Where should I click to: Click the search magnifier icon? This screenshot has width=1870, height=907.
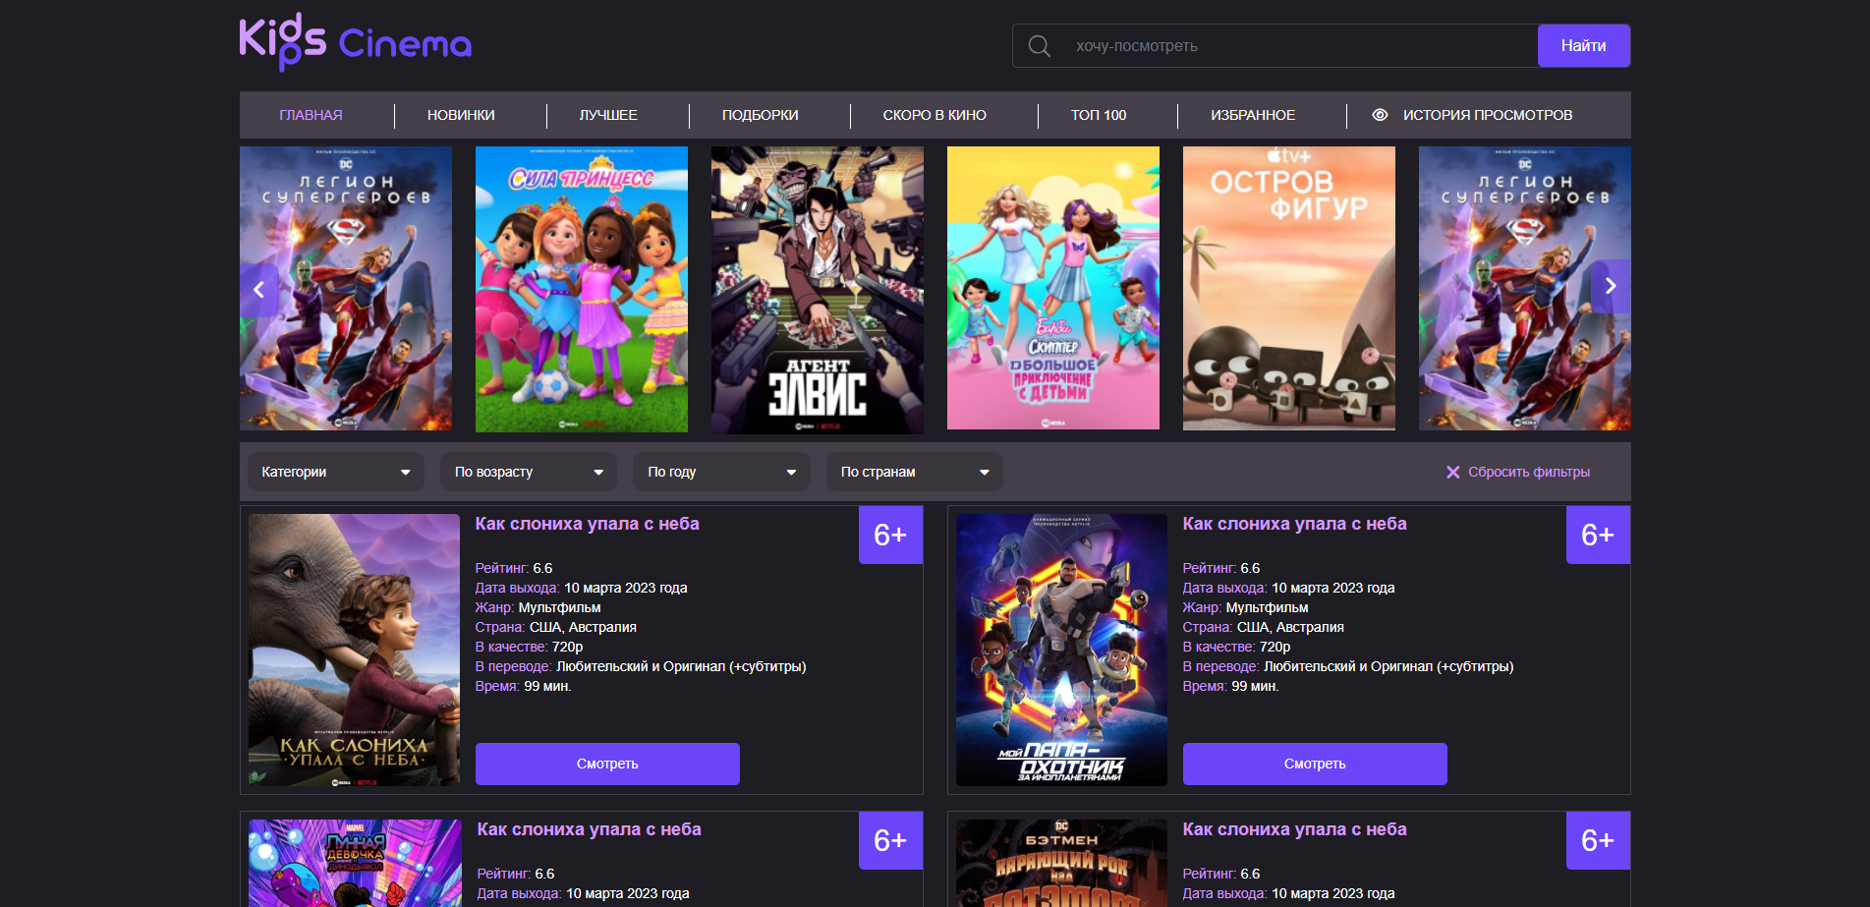1039,46
